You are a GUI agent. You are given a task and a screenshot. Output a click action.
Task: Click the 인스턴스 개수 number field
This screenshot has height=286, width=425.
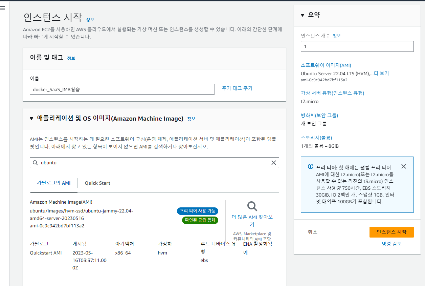357,46
